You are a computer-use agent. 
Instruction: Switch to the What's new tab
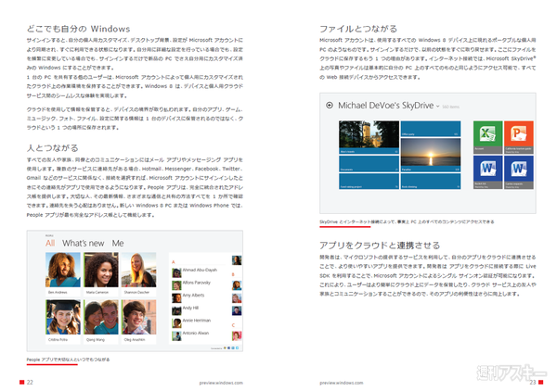(x=84, y=243)
